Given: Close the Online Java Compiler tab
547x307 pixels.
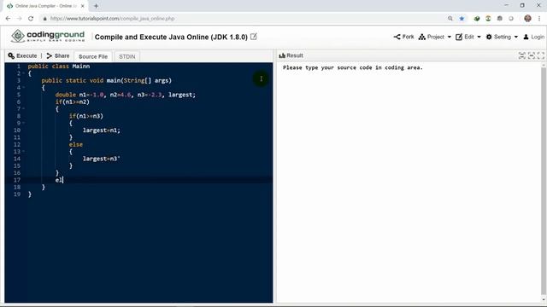Looking at the screenshot, I should pyautogui.click(x=83, y=6).
